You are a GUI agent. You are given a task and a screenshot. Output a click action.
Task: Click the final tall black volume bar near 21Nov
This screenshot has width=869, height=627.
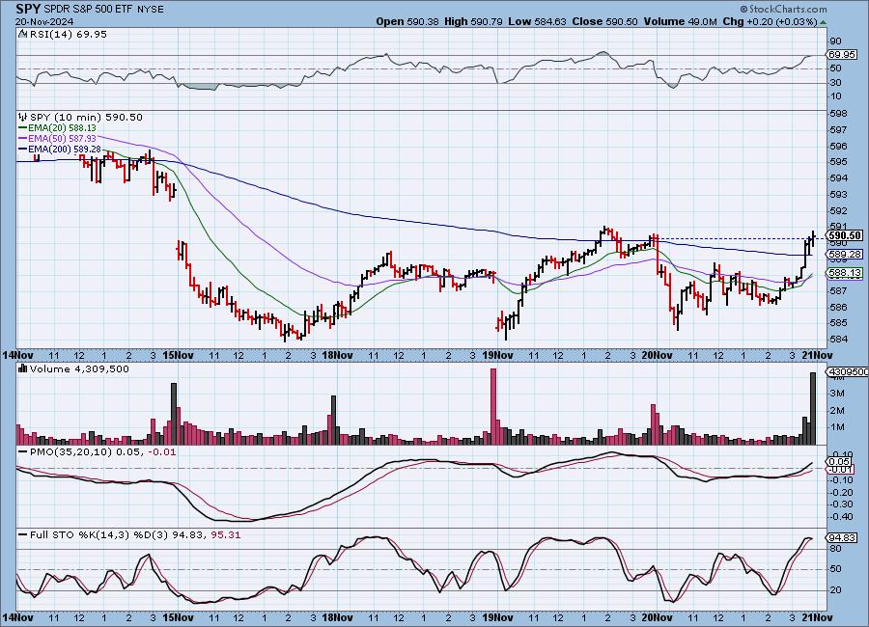(813, 408)
